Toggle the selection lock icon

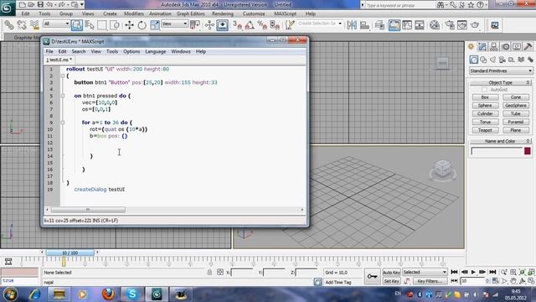click(209, 272)
